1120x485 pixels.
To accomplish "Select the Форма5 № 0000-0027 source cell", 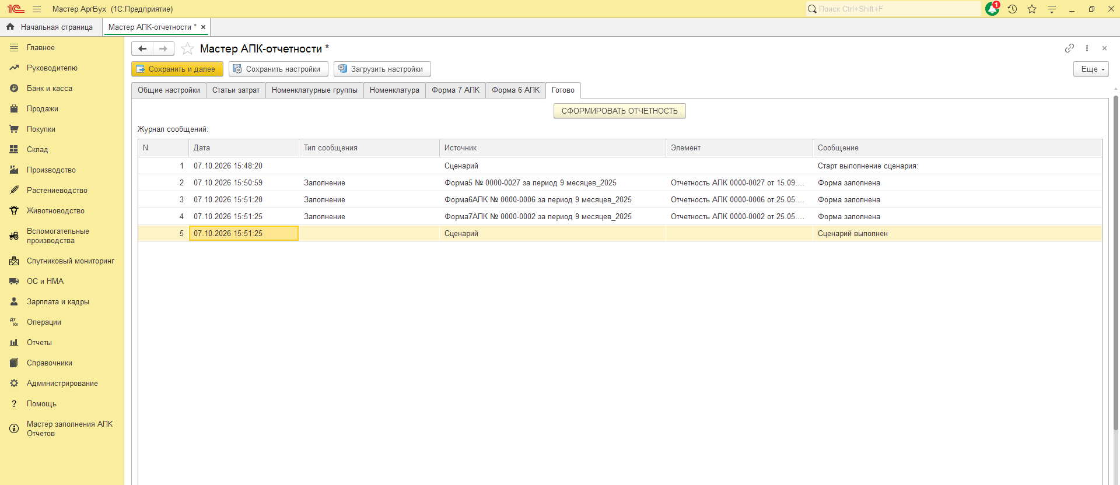I will coord(552,183).
